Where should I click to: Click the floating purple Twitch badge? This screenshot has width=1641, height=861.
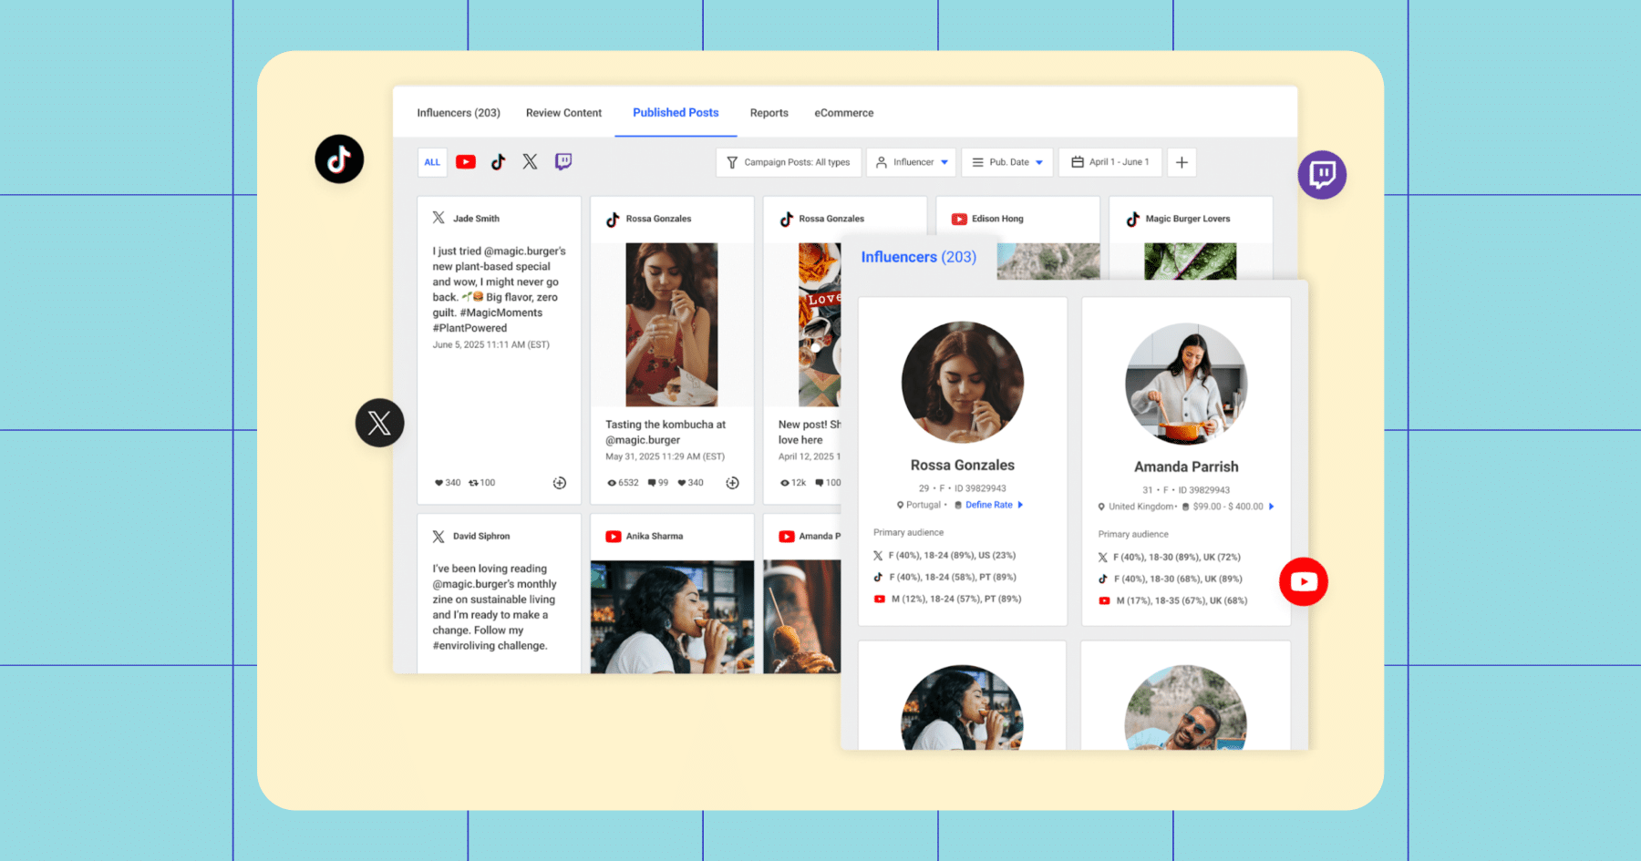pyautogui.click(x=1322, y=175)
